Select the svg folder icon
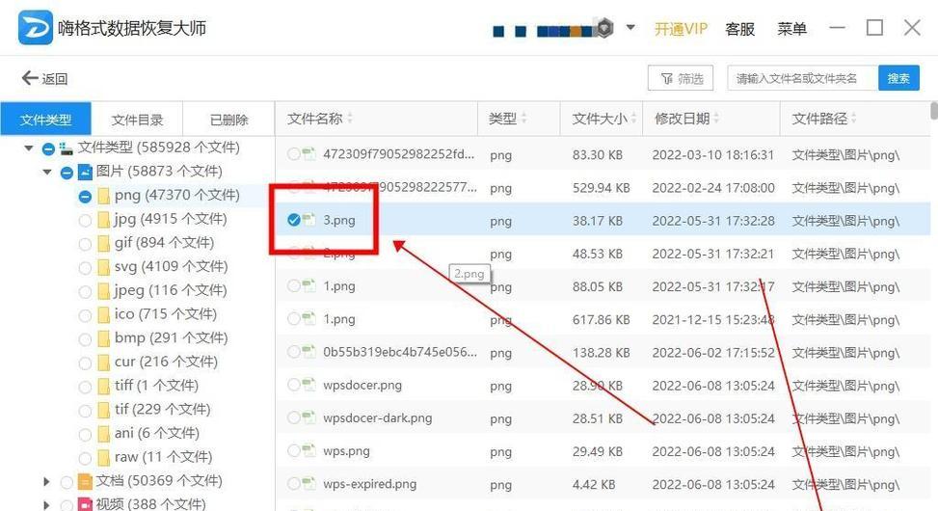 (103, 267)
